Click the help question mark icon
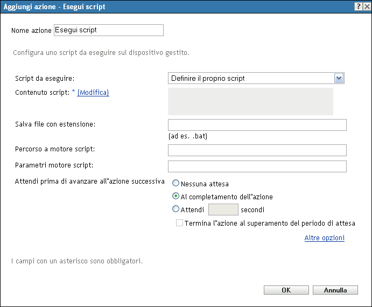Screen dimensions: 372x307 pos(357,6)
